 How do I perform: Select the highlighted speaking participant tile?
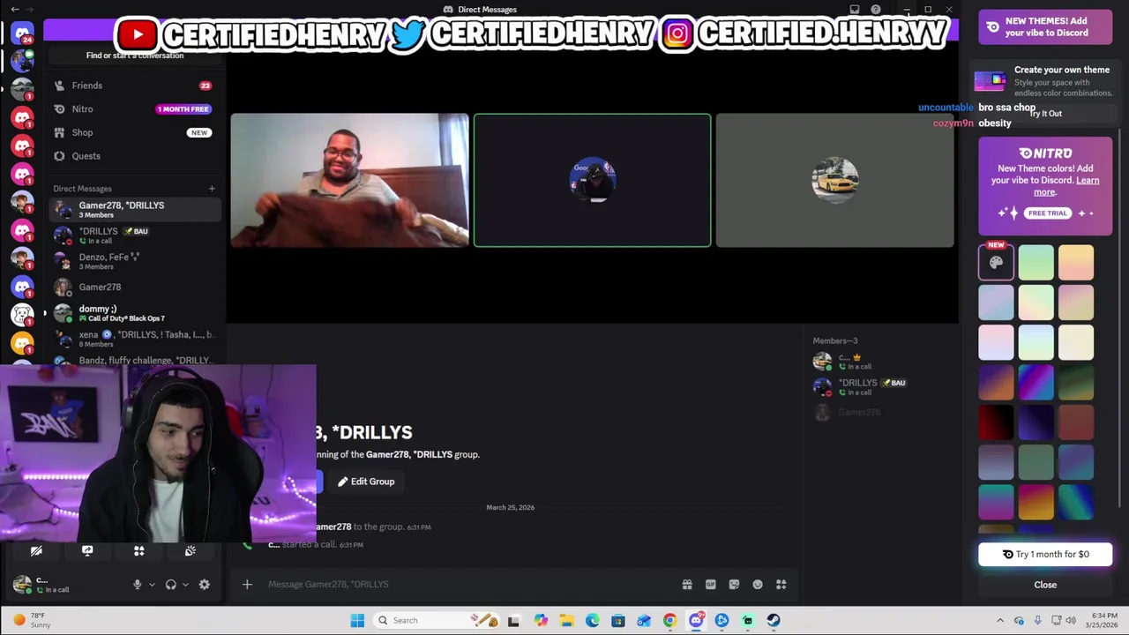pyautogui.click(x=592, y=180)
